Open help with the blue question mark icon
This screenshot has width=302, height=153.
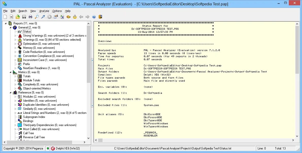(94, 17)
